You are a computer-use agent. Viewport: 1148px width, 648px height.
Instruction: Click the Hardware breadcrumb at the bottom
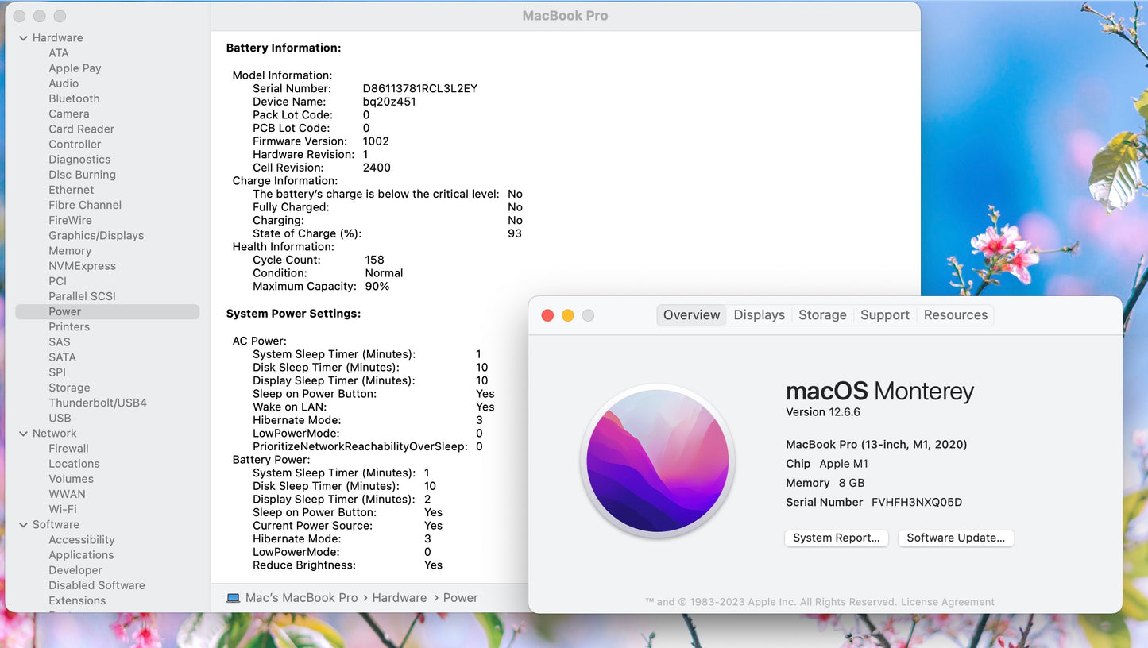click(x=399, y=597)
